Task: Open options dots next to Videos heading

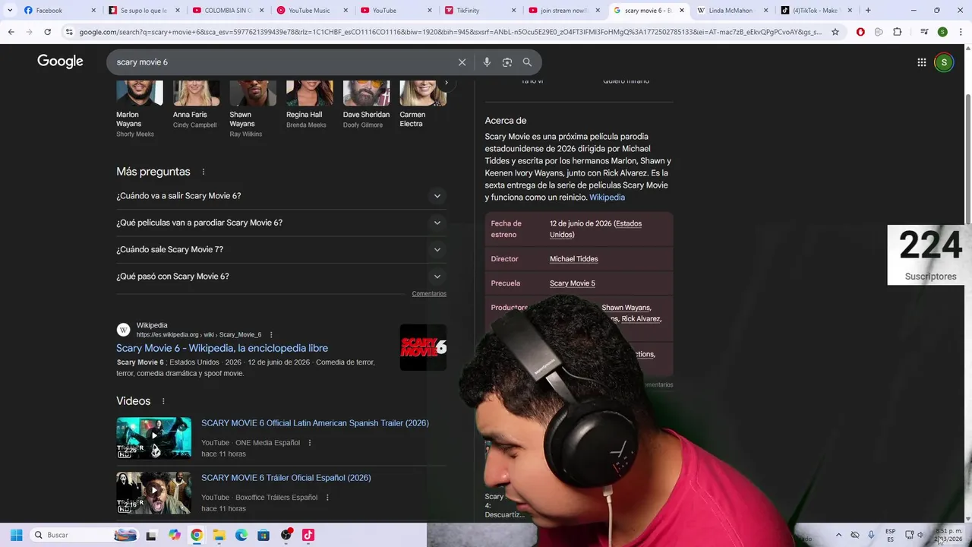Action: [x=163, y=401]
